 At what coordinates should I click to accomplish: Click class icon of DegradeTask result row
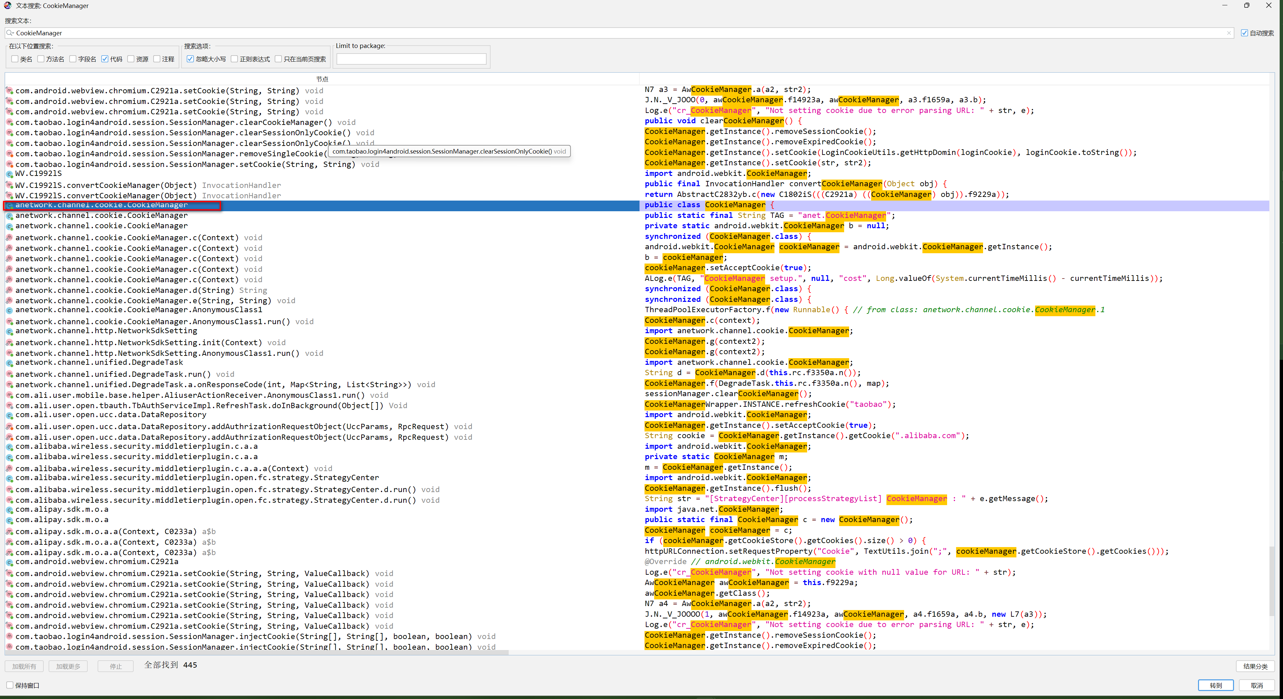(9, 363)
